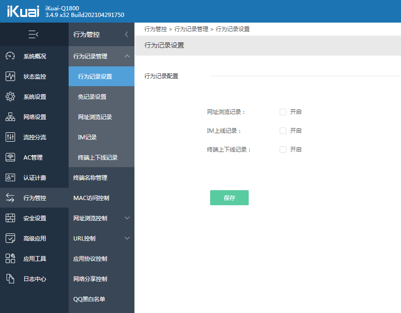
Task: Enable 网址浏览记录 checkbox
Action: [283, 112]
